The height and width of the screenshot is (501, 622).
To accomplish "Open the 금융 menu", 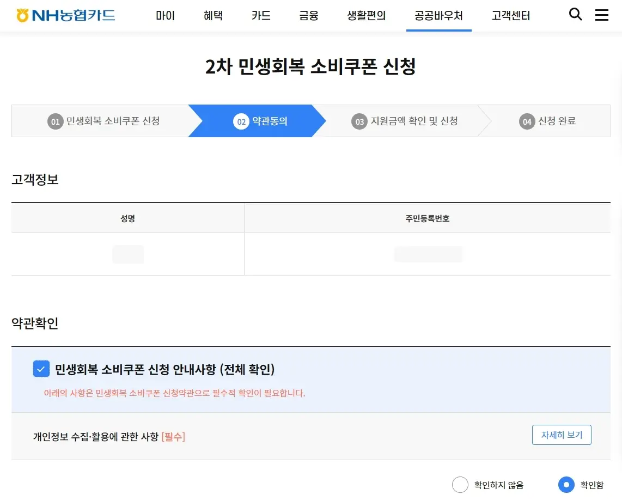I will pyautogui.click(x=308, y=15).
